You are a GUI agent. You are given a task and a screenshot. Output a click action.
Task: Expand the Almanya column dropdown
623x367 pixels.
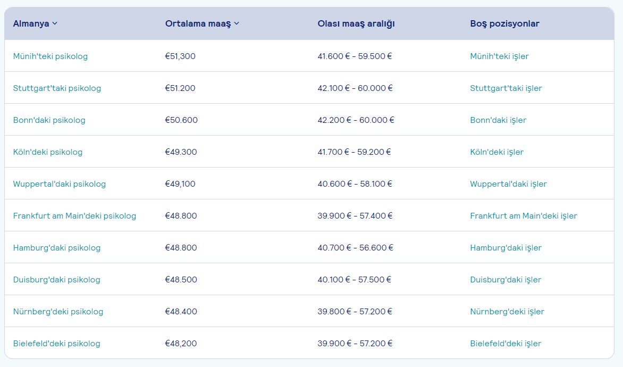pyautogui.click(x=35, y=23)
